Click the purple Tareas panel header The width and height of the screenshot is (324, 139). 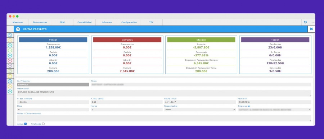point(275,40)
